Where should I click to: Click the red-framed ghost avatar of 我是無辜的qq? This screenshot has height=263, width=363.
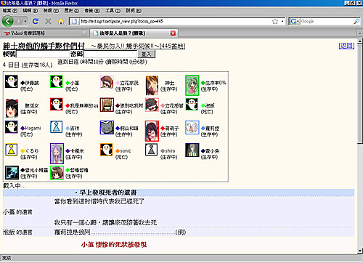pyautogui.click(x=57, y=104)
